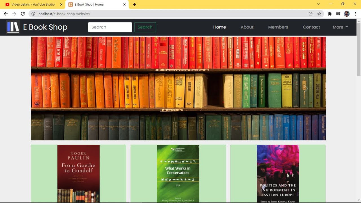Image resolution: width=361 pixels, height=203 pixels.
Task: Reload the page with the refresh icon
Action: (23, 14)
